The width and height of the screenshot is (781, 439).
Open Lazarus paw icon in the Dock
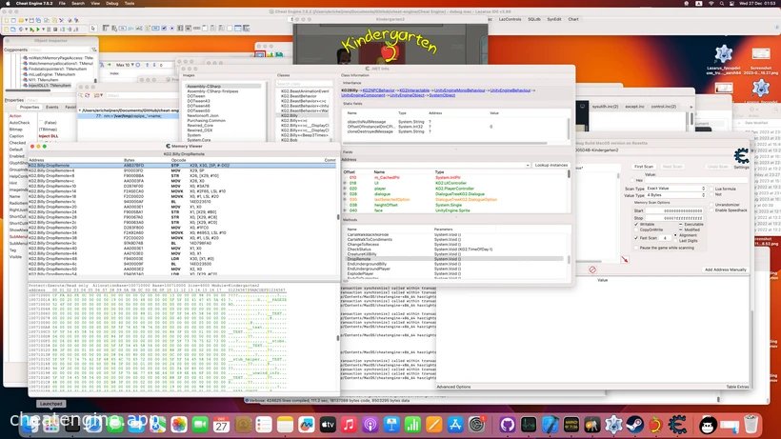[613, 425]
